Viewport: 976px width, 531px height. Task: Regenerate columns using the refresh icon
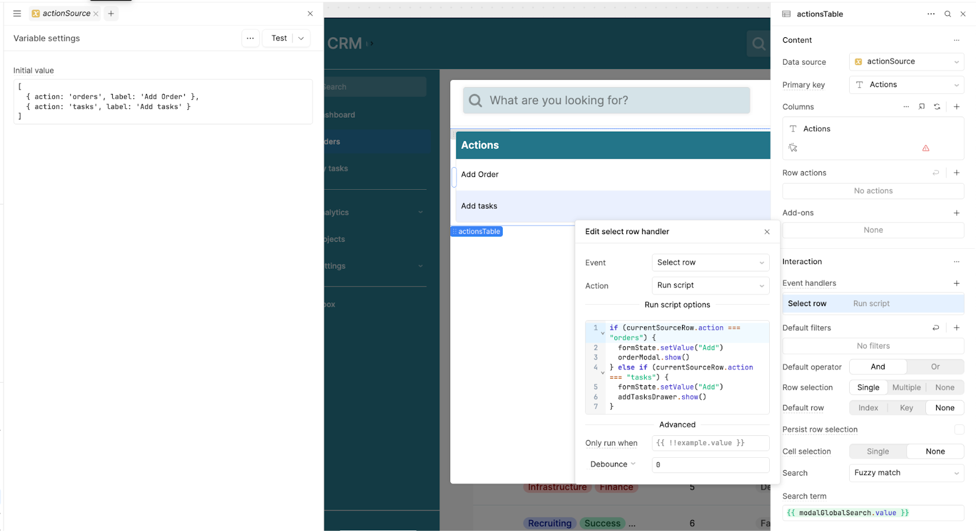click(937, 107)
